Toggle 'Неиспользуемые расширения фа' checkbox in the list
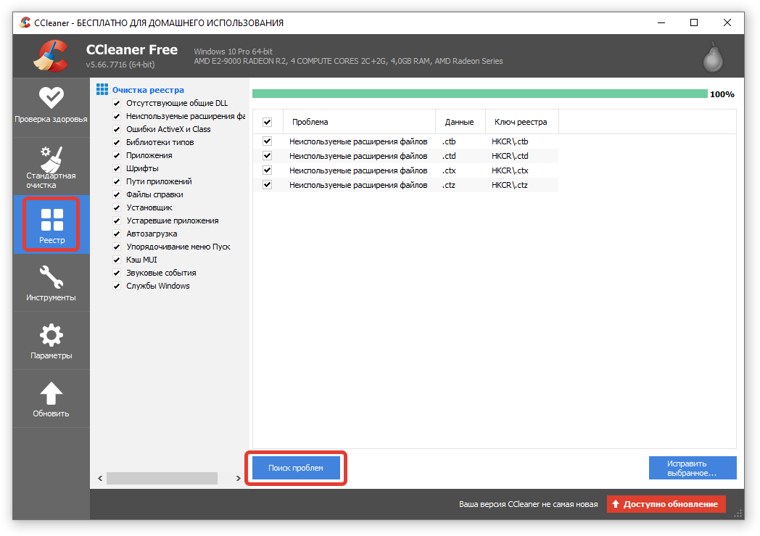This screenshot has width=760, height=536. pyautogui.click(x=117, y=116)
